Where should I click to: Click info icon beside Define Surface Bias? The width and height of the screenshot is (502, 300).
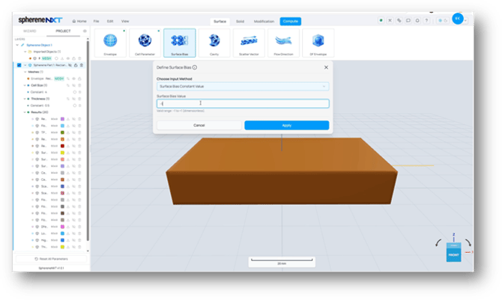tap(195, 67)
